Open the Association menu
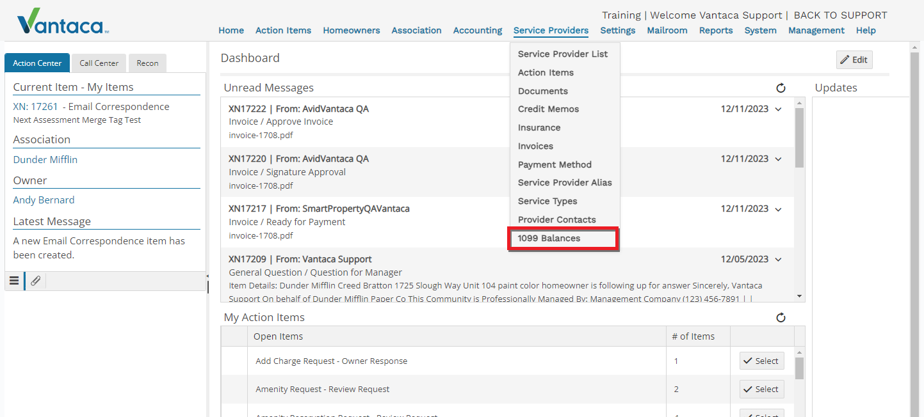This screenshot has width=924, height=417. (x=417, y=30)
